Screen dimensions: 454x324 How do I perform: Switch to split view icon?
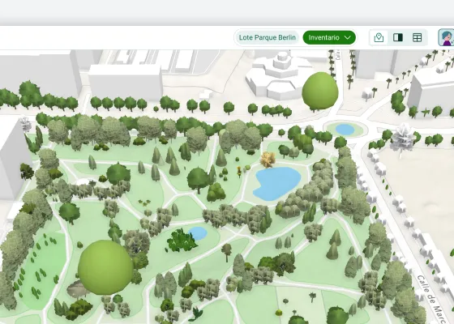[x=398, y=37]
